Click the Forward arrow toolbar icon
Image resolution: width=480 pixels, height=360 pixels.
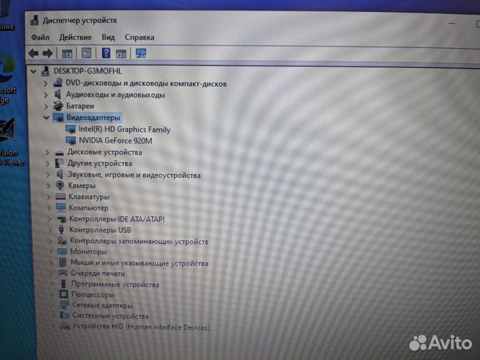point(47,53)
